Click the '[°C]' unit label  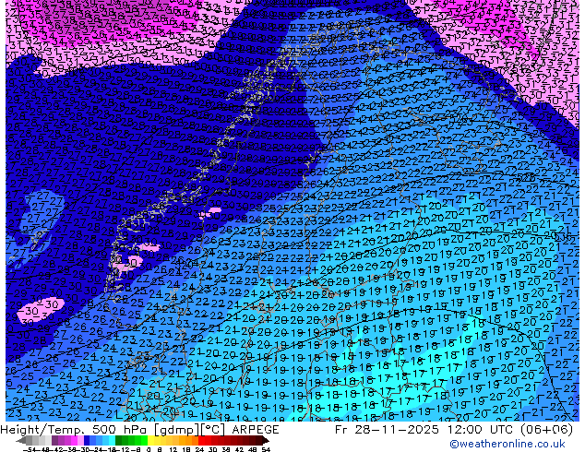pyautogui.click(x=213, y=430)
